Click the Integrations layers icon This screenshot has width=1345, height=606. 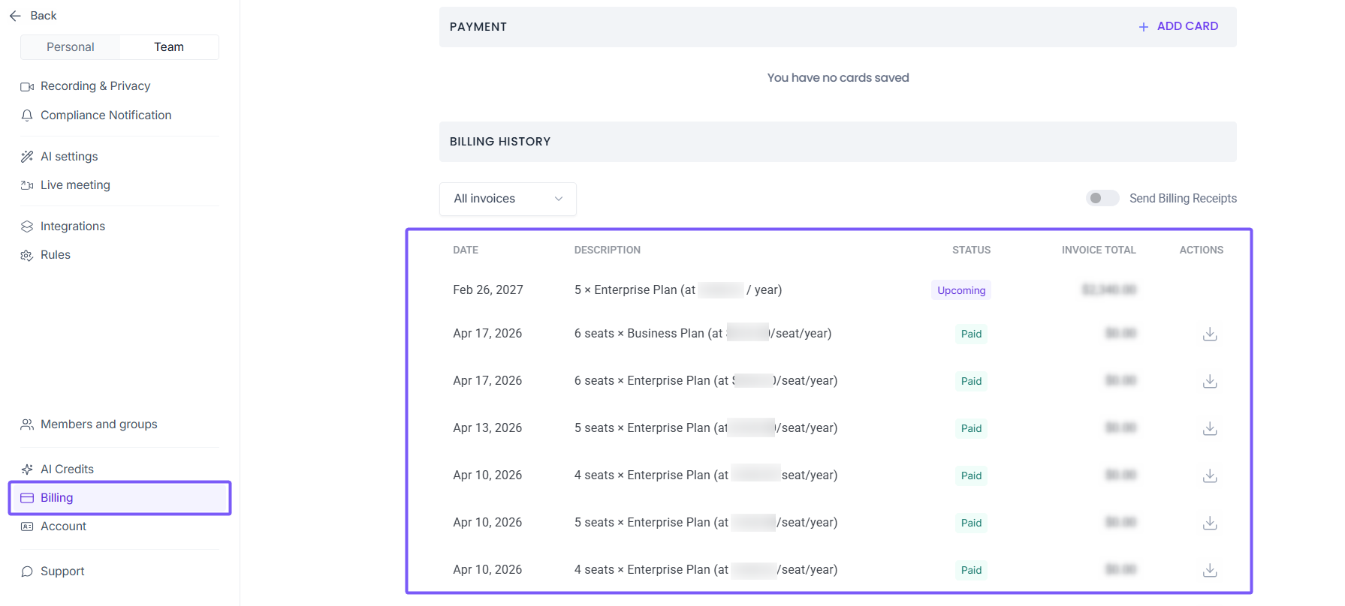point(27,226)
